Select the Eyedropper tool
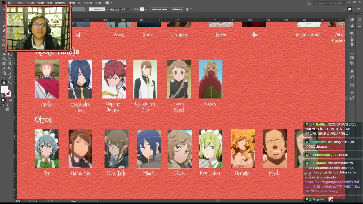Screen dimensions: 363x204 [4, 68]
